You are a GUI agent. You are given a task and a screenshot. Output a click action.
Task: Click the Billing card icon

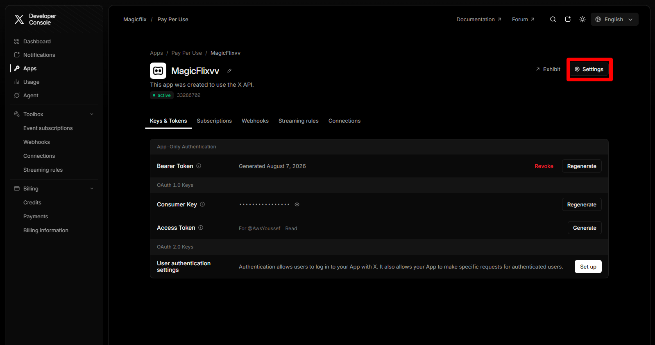tap(17, 188)
